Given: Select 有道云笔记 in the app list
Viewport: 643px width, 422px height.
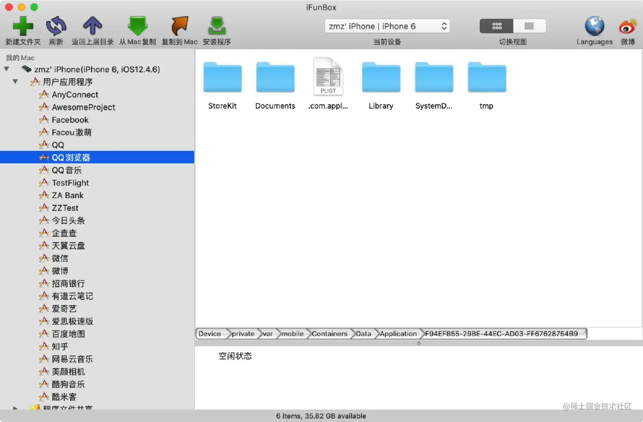Looking at the screenshot, I should point(72,296).
